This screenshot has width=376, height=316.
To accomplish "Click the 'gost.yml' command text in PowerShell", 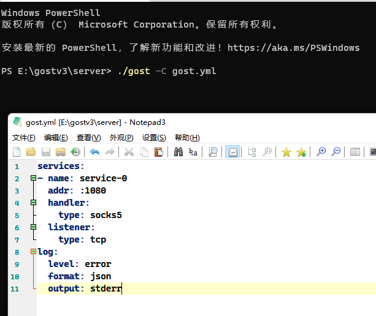I will 194,71.
